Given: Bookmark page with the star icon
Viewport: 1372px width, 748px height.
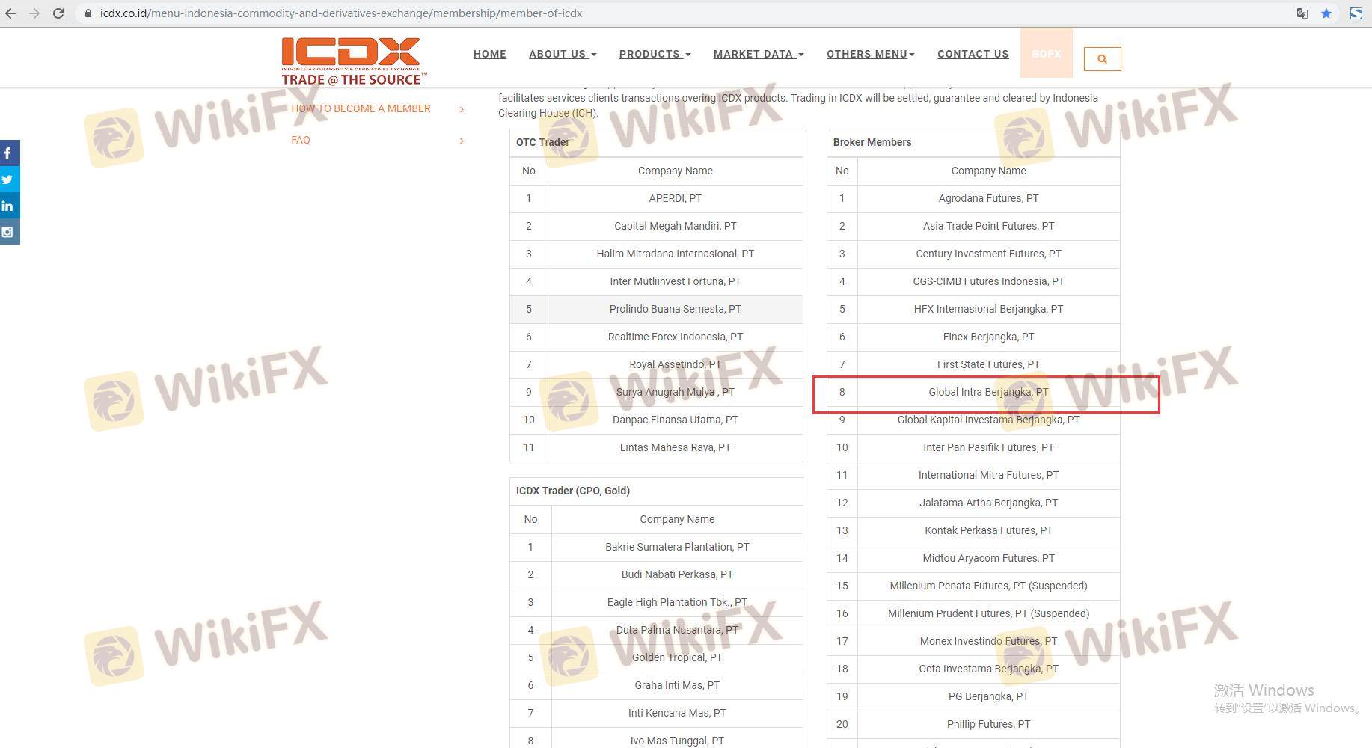Looking at the screenshot, I should click(x=1326, y=13).
